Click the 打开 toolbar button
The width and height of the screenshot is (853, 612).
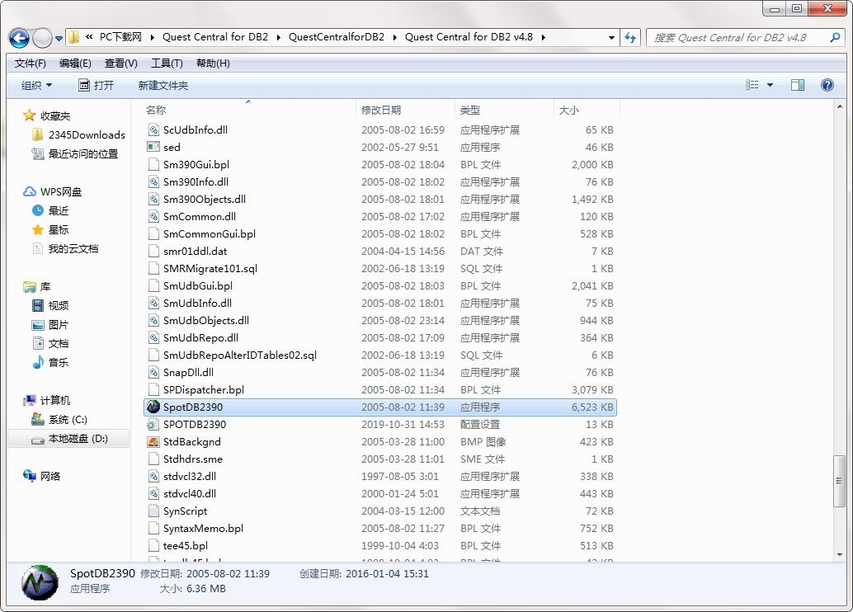coord(97,86)
